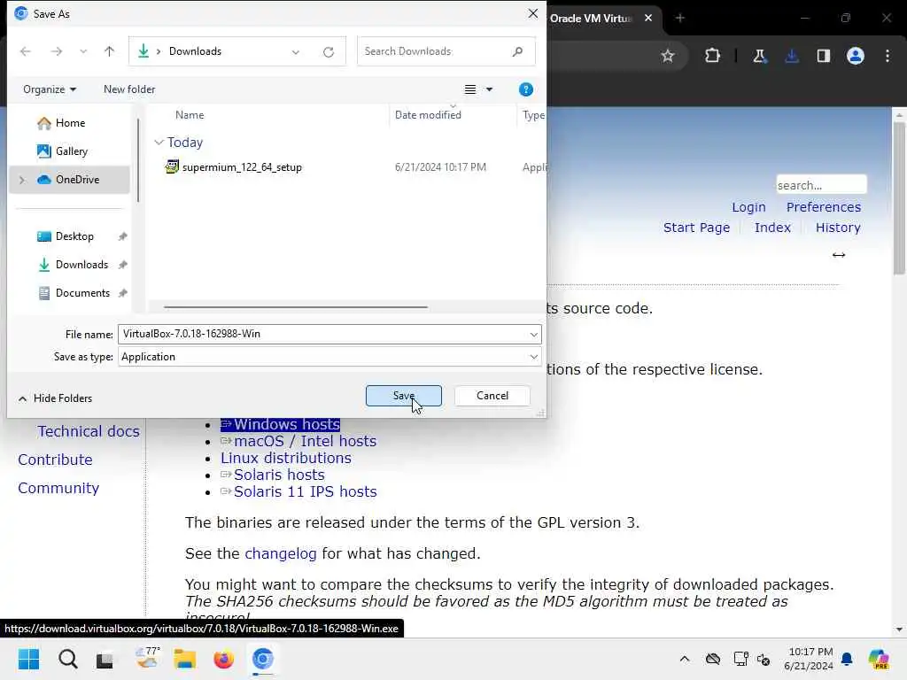Open Technical docs in sidebar
This screenshot has height=680, width=907.
[89, 431]
